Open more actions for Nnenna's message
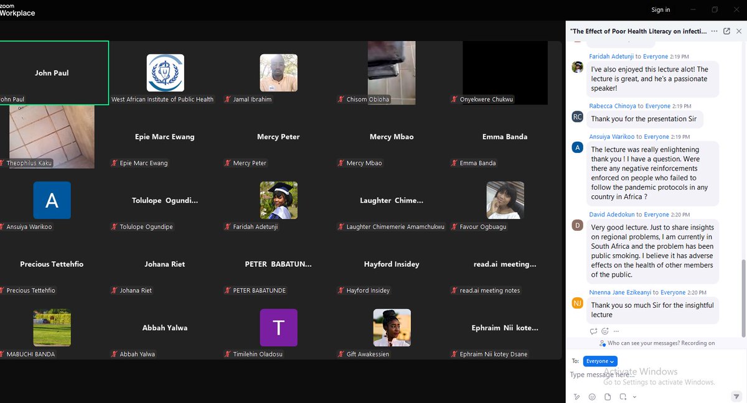This screenshot has height=403, width=747. tap(616, 331)
